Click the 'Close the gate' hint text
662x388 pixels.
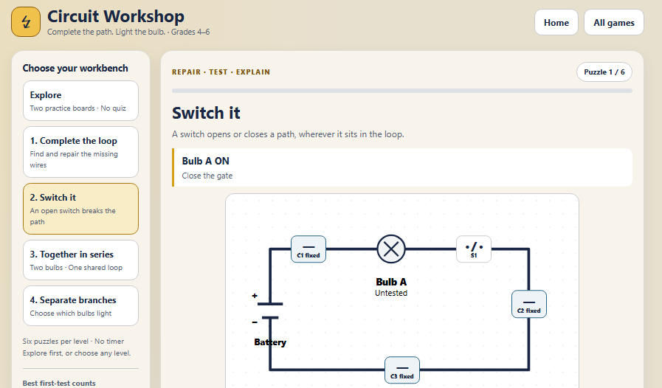point(207,176)
